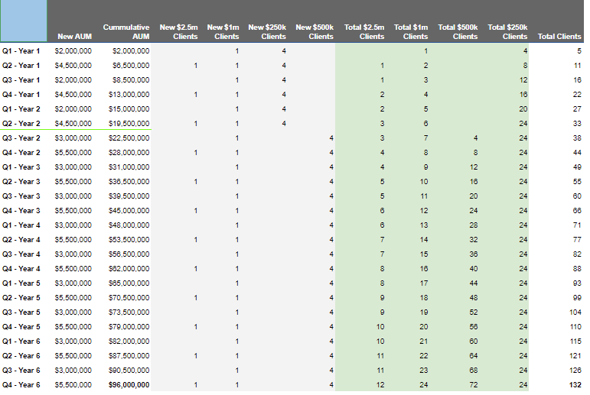Click Total Clients value 104
This screenshot has height=395, width=590.
[x=575, y=312]
